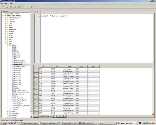The height and width of the screenshot is (125, 156).
Task: Click the blue floppy save icon
Action: tap(19, 7)
